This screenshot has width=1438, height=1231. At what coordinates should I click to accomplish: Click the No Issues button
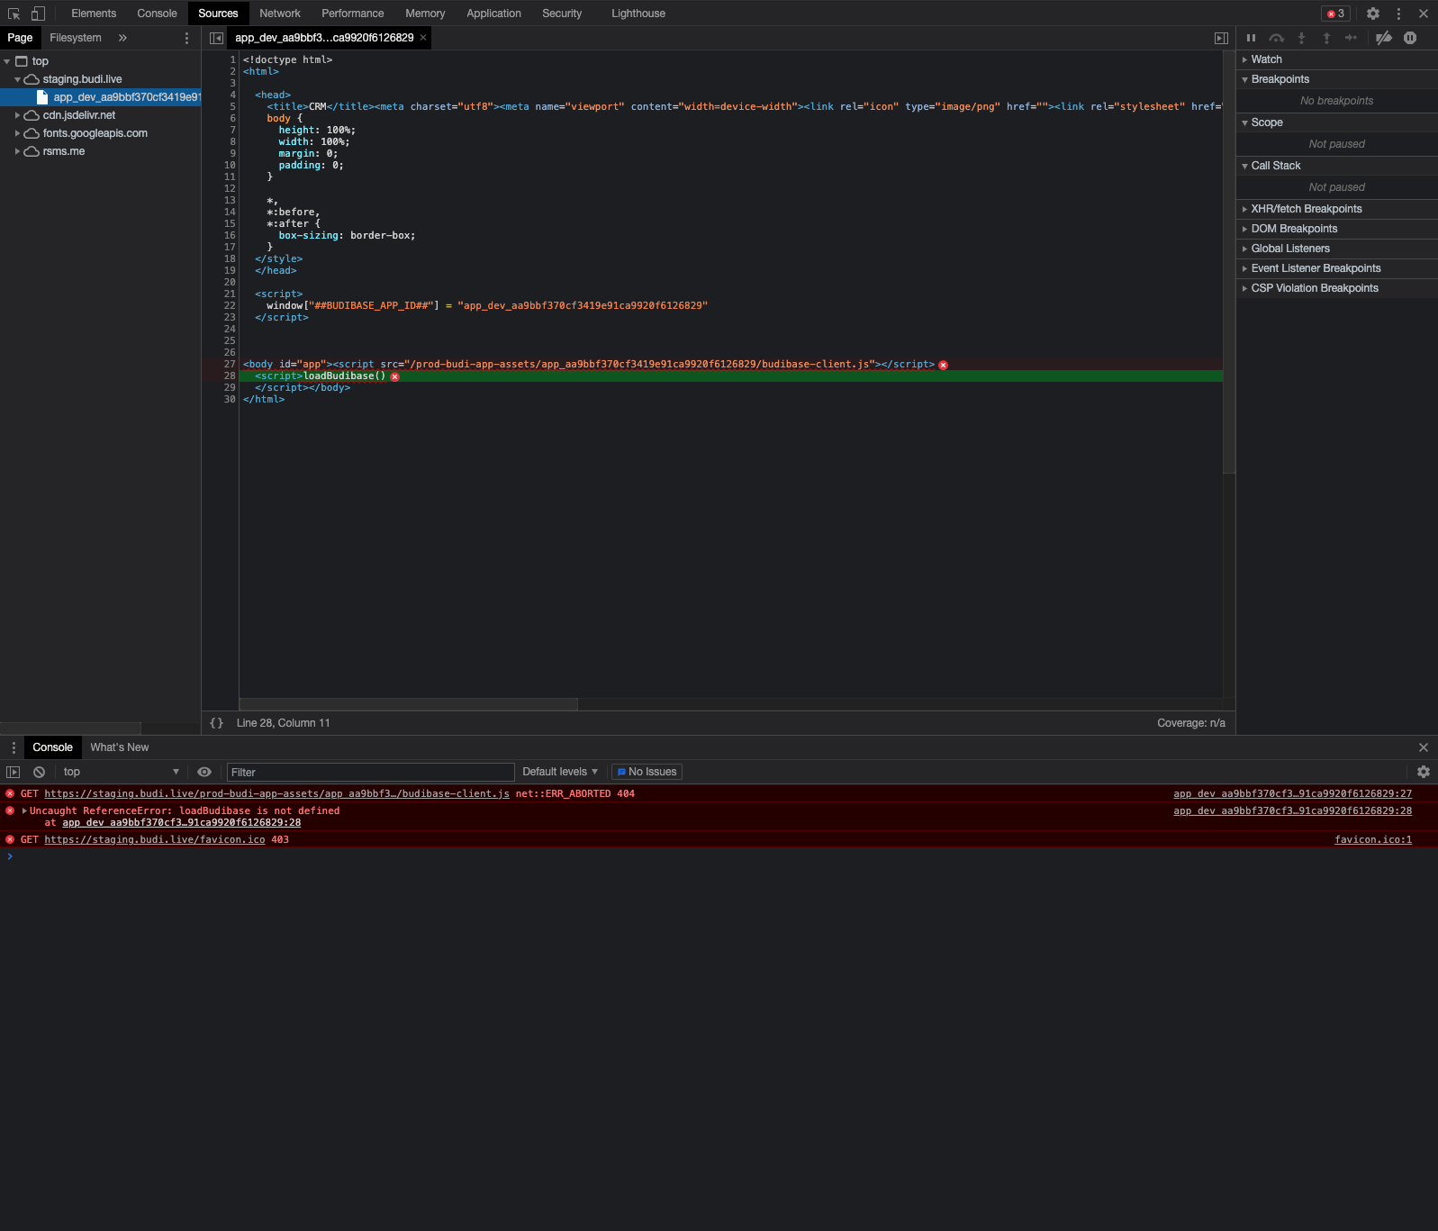(x=647, y=772)
